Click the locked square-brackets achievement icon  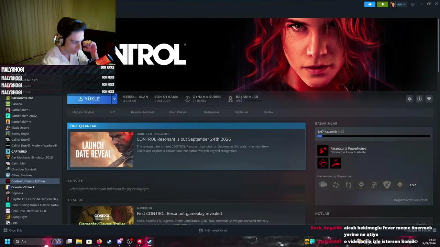(x=349, y=185)
